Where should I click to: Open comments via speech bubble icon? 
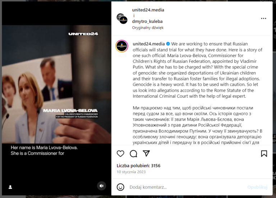[133, 154]
